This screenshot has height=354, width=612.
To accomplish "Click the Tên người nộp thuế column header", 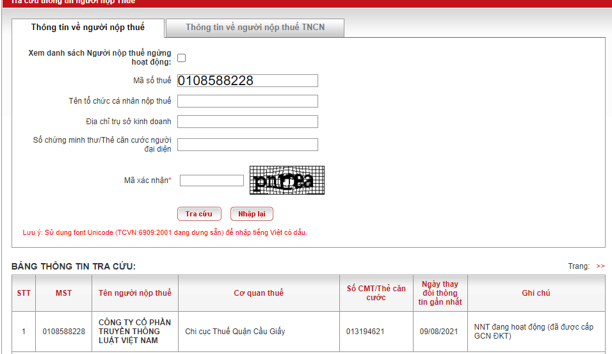I will pyautogui.click(x=135, y=293).
